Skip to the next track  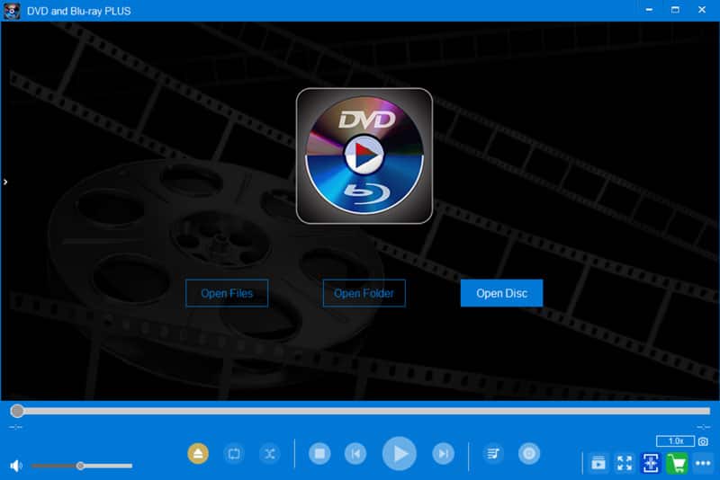tap(443, 454)
